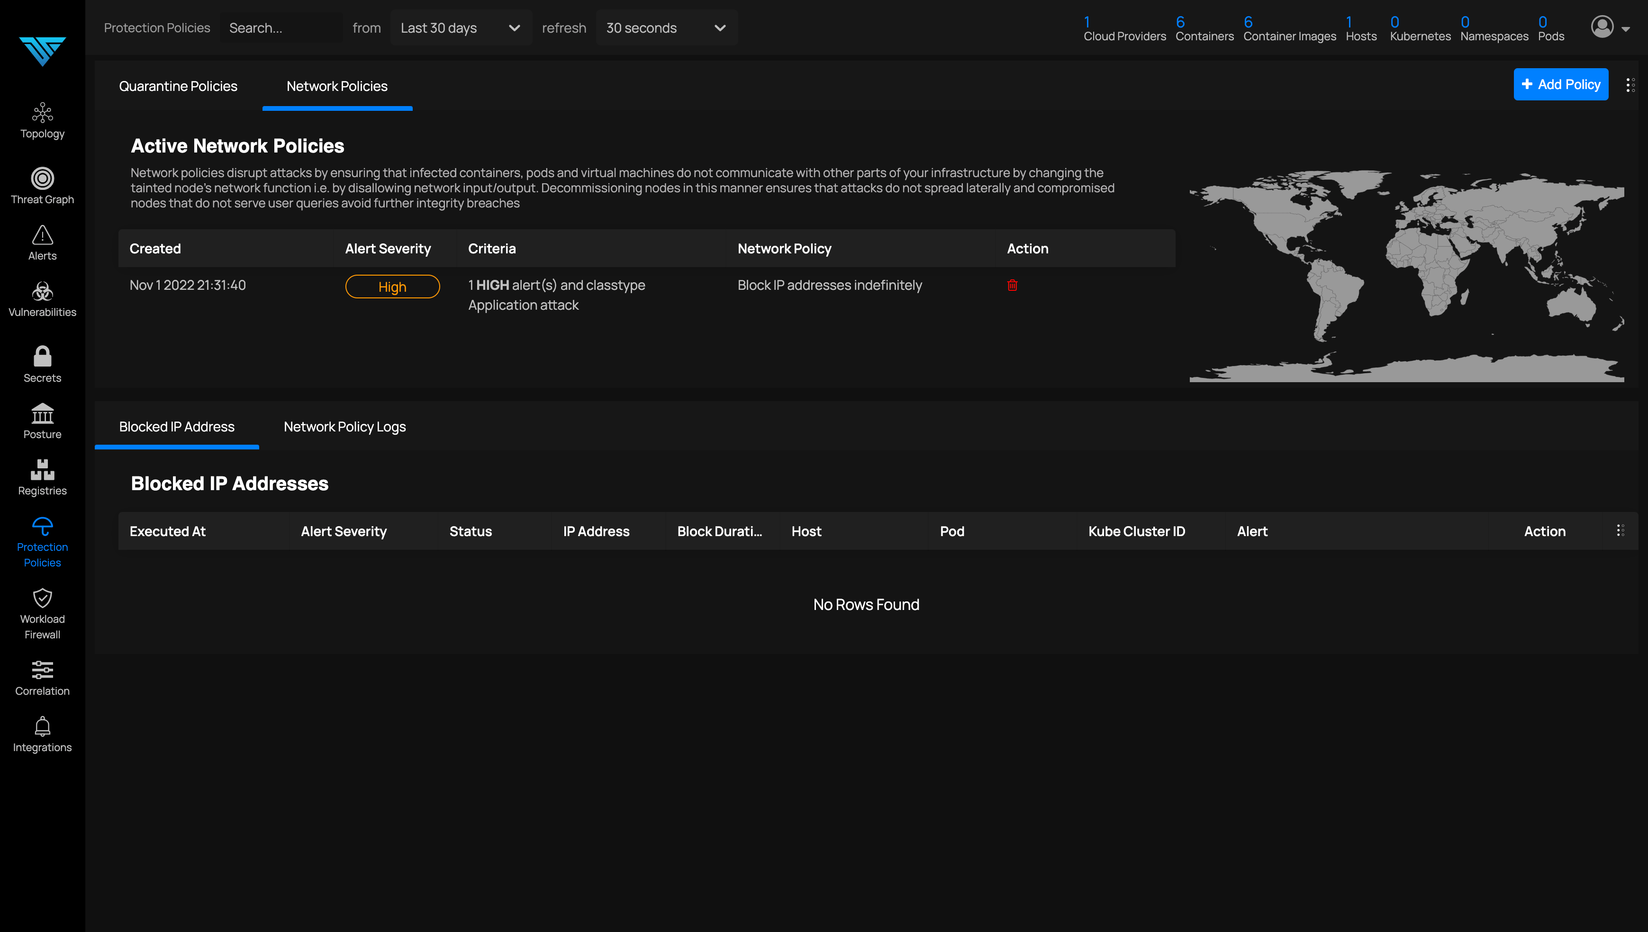Click the world map graphic
The height and width of the screenshot is (932, 1648).
1407,276
